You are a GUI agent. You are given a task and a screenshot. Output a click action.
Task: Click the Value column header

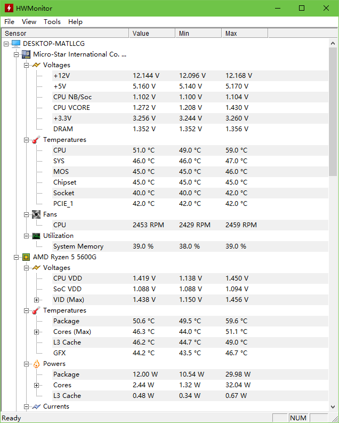[x=152, y=34]
